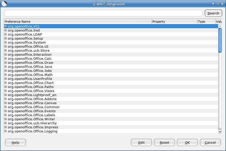Expand the org.openoffice.Office.UI node

(x=6, y=46)
